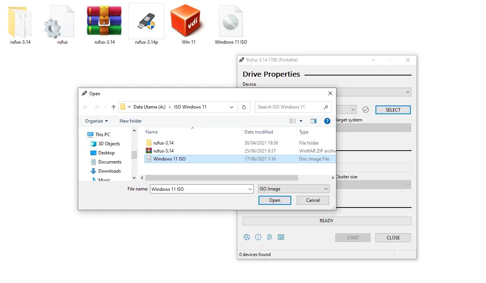The image size is (486, 283).
Task: Go up one folder level arrow
Action: [x=113, y=107]
